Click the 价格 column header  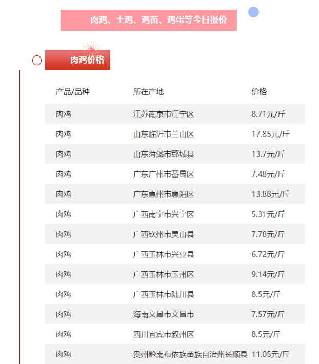(259, 92)
